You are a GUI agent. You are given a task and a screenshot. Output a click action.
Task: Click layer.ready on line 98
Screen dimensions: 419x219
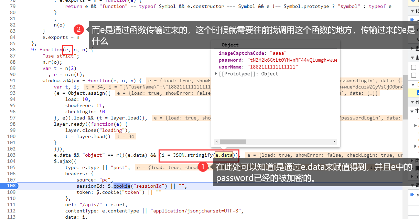point(69,124)
